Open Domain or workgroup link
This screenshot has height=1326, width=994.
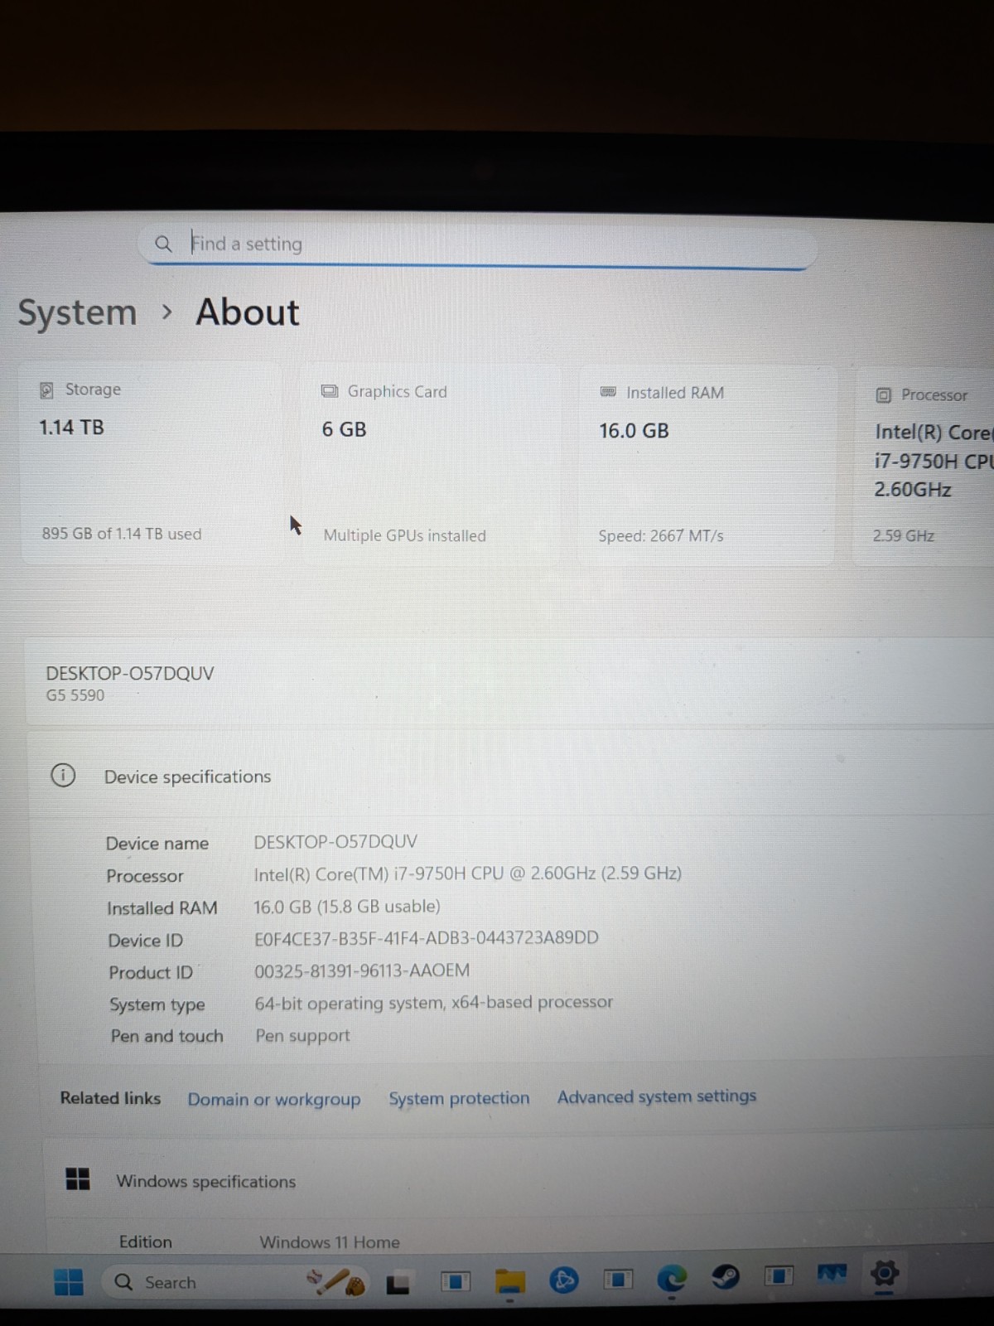(274, 1100)
